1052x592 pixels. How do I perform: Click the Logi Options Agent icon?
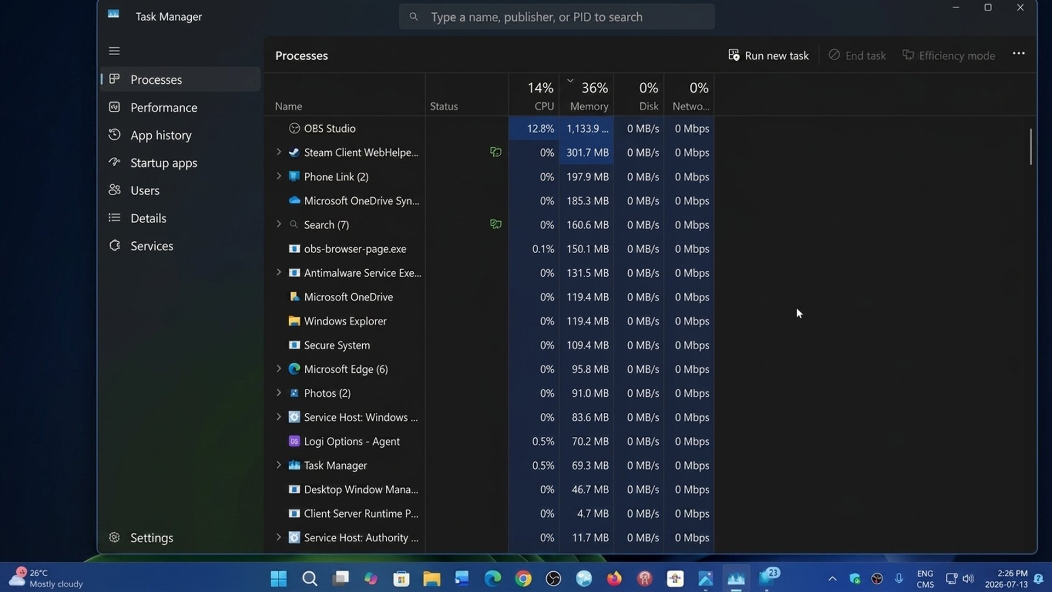coord(294,441)
